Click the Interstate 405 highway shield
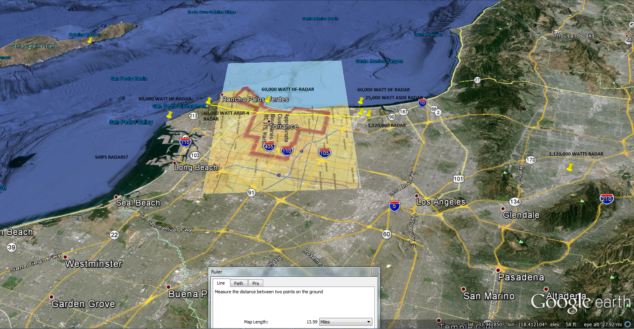The image size is (634, 329). coord(269,146)
